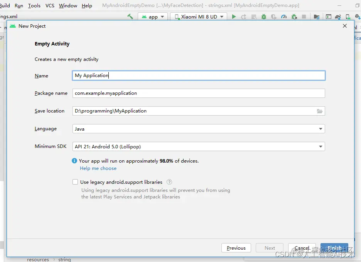Click the Run with Coverage icon

coord(273,17)
